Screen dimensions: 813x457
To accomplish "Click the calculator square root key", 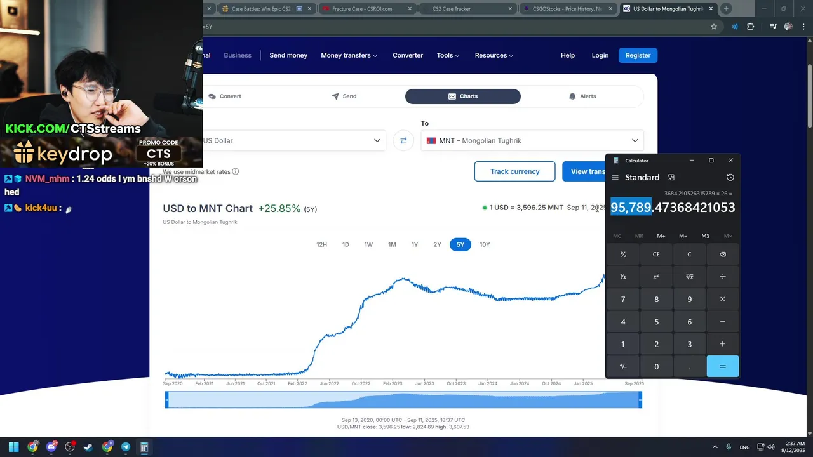I will (x=689, y=277).
